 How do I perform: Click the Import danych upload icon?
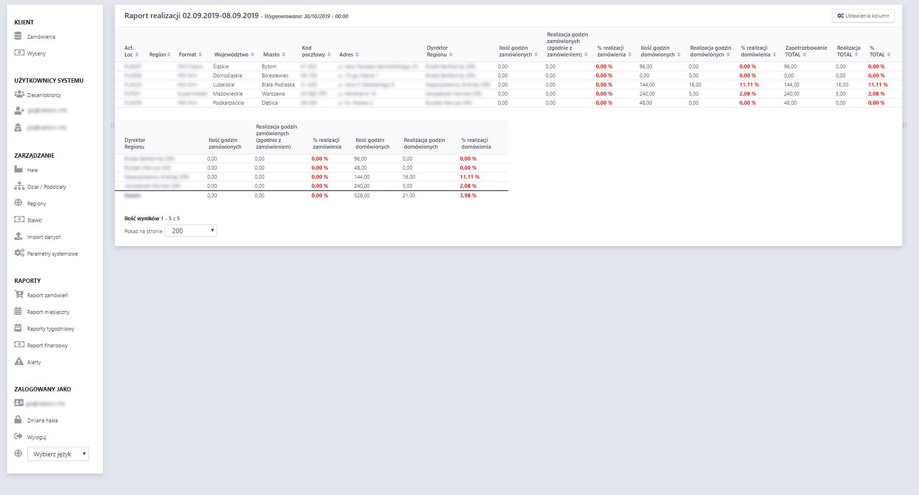pos(19,237)
